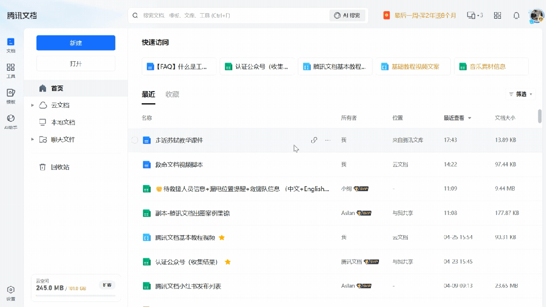Switch to the 收藏 tab
The width and height of the screenshot is (546, 307).
click(172, 95)
